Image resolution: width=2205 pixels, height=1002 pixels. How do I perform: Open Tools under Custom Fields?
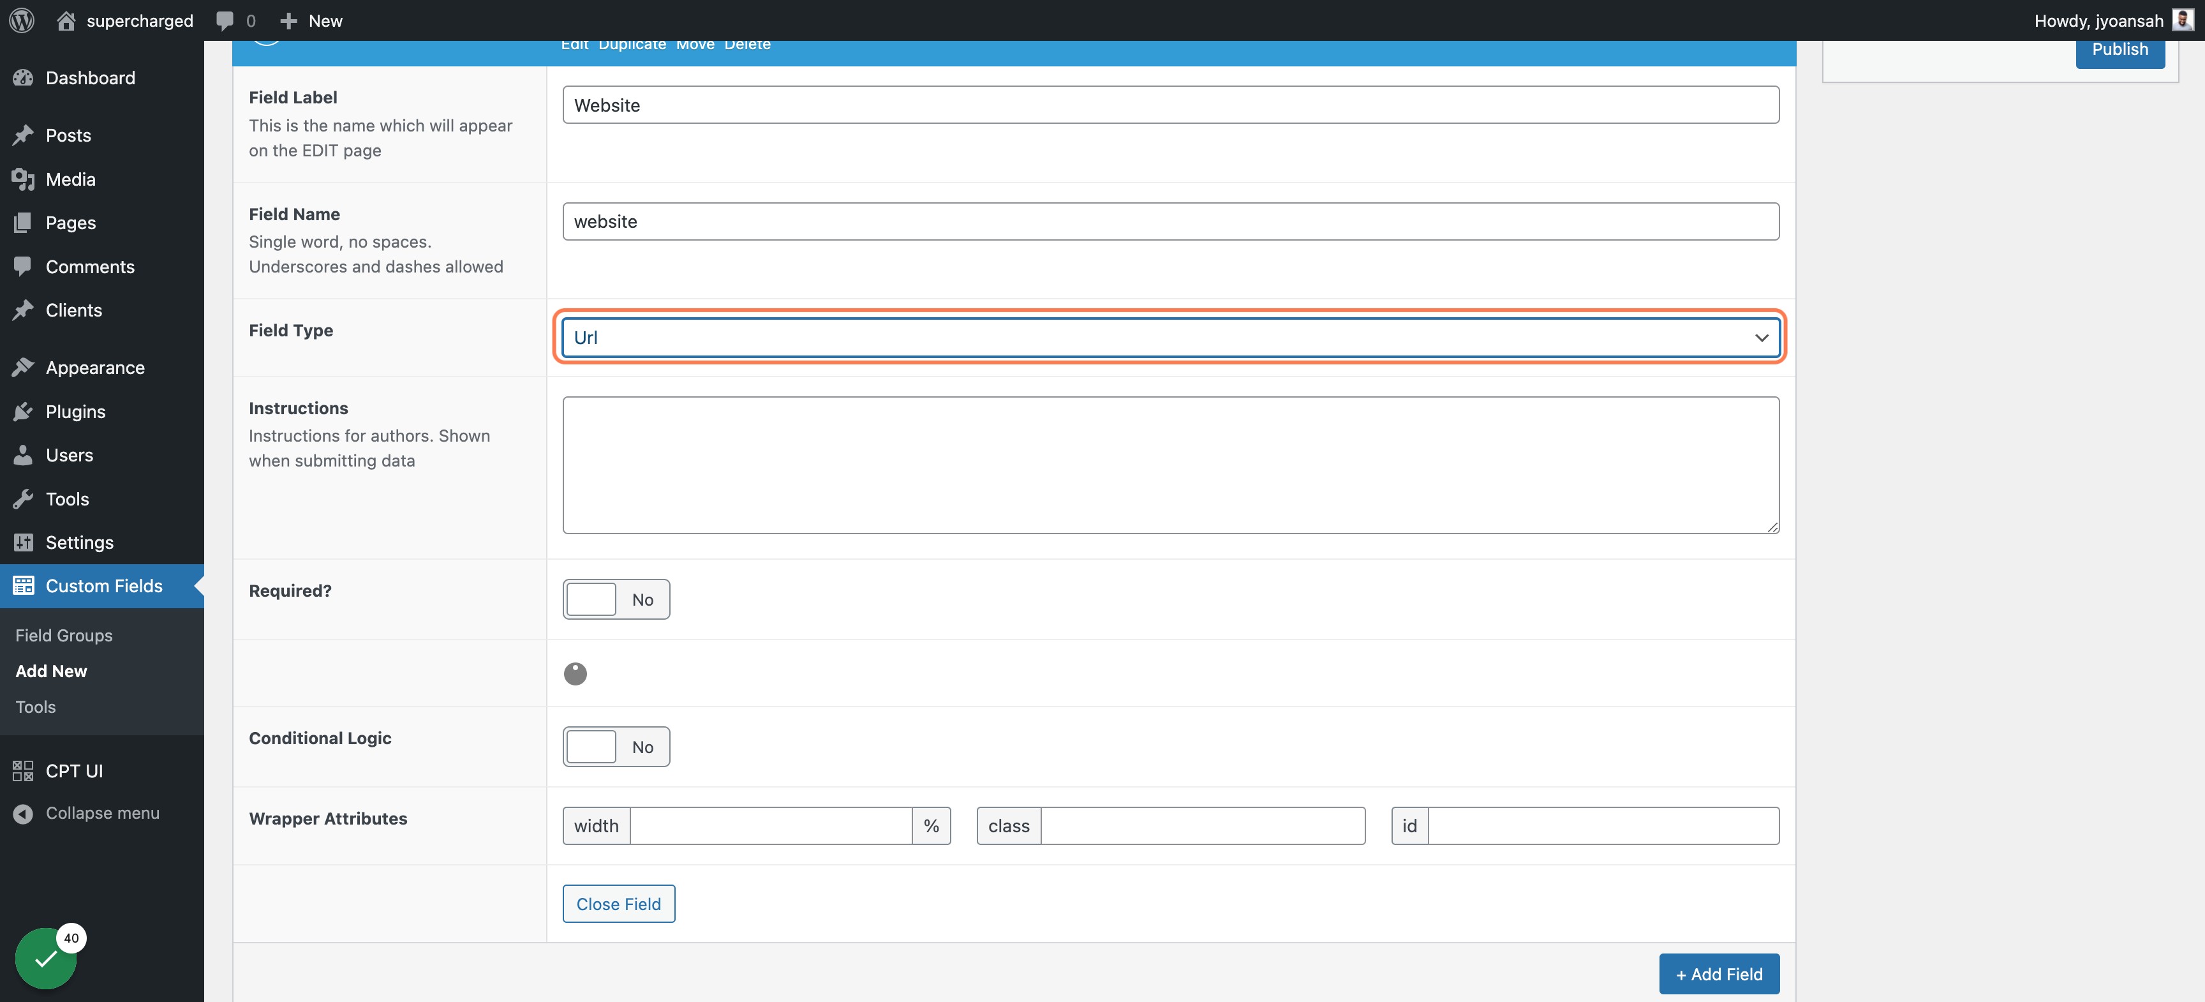pyautogui.click(x=36, y=707)
